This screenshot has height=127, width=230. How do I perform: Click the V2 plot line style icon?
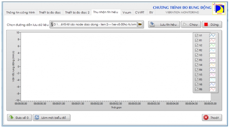point(212,45)
